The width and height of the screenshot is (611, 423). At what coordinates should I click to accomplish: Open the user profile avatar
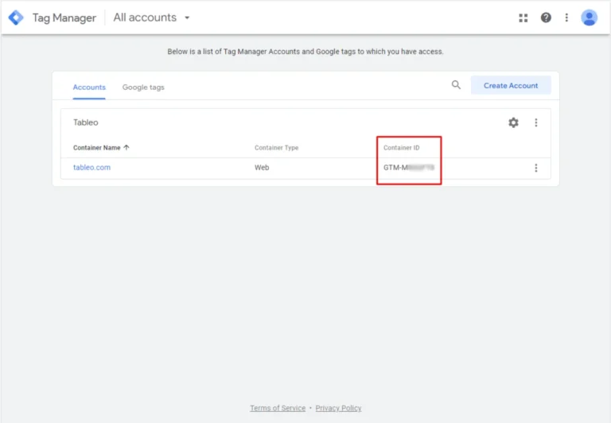(x=589, y=17)
